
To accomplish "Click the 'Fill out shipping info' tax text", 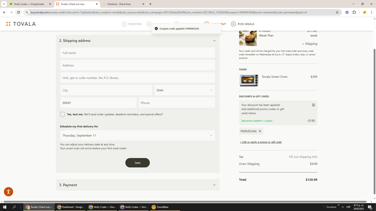I will point(303,157).
